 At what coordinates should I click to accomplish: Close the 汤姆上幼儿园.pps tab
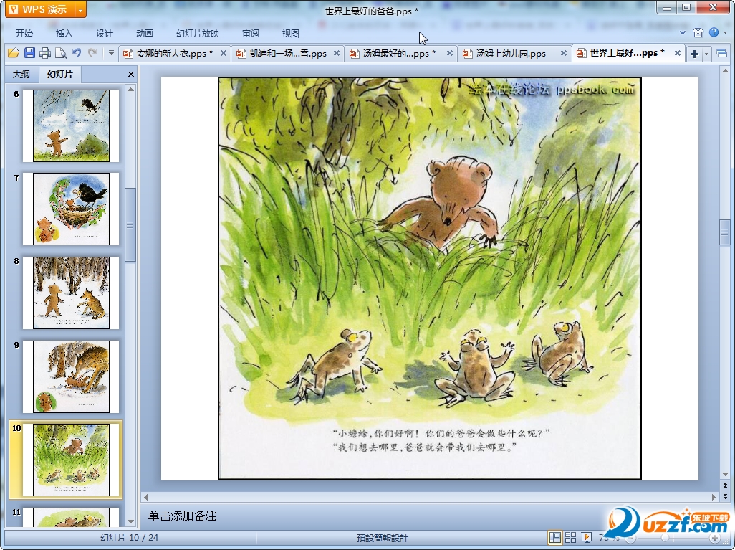tap(564, 54)
